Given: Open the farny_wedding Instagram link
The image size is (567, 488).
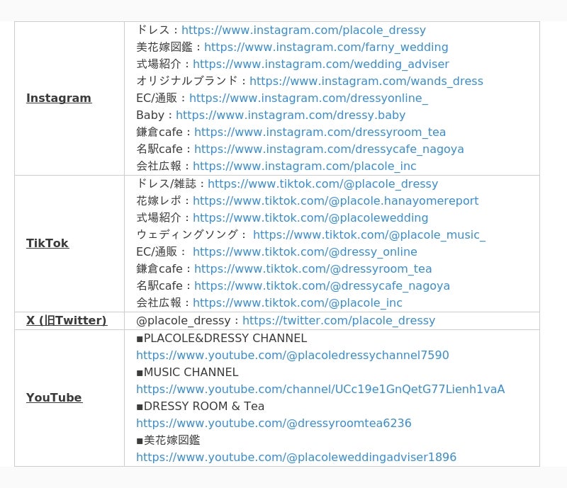Looking at the screenshot, I should pos(326,47).
